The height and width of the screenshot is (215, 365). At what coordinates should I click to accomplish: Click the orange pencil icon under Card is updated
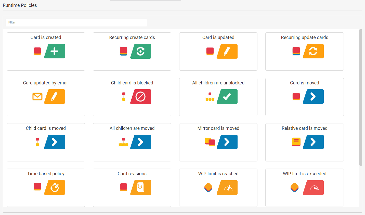click(227, 51)
